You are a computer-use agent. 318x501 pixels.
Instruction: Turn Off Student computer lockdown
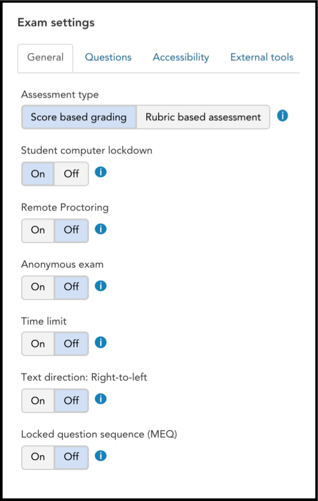click(71, 174)
